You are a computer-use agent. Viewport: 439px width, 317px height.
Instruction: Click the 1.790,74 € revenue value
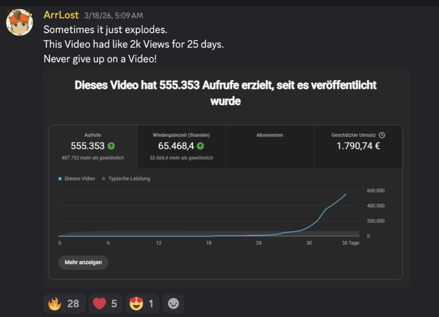pyautogui.click(x=358, y=146)
